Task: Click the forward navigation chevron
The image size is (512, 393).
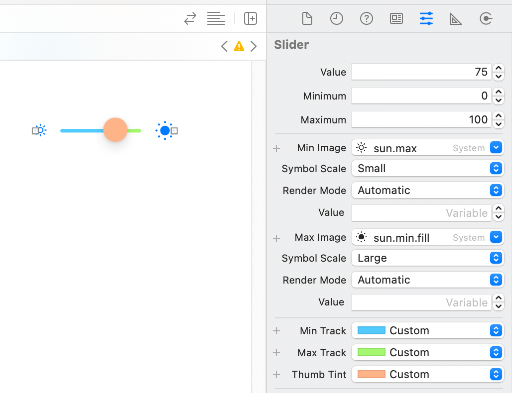Action: [x=254, y=46]
